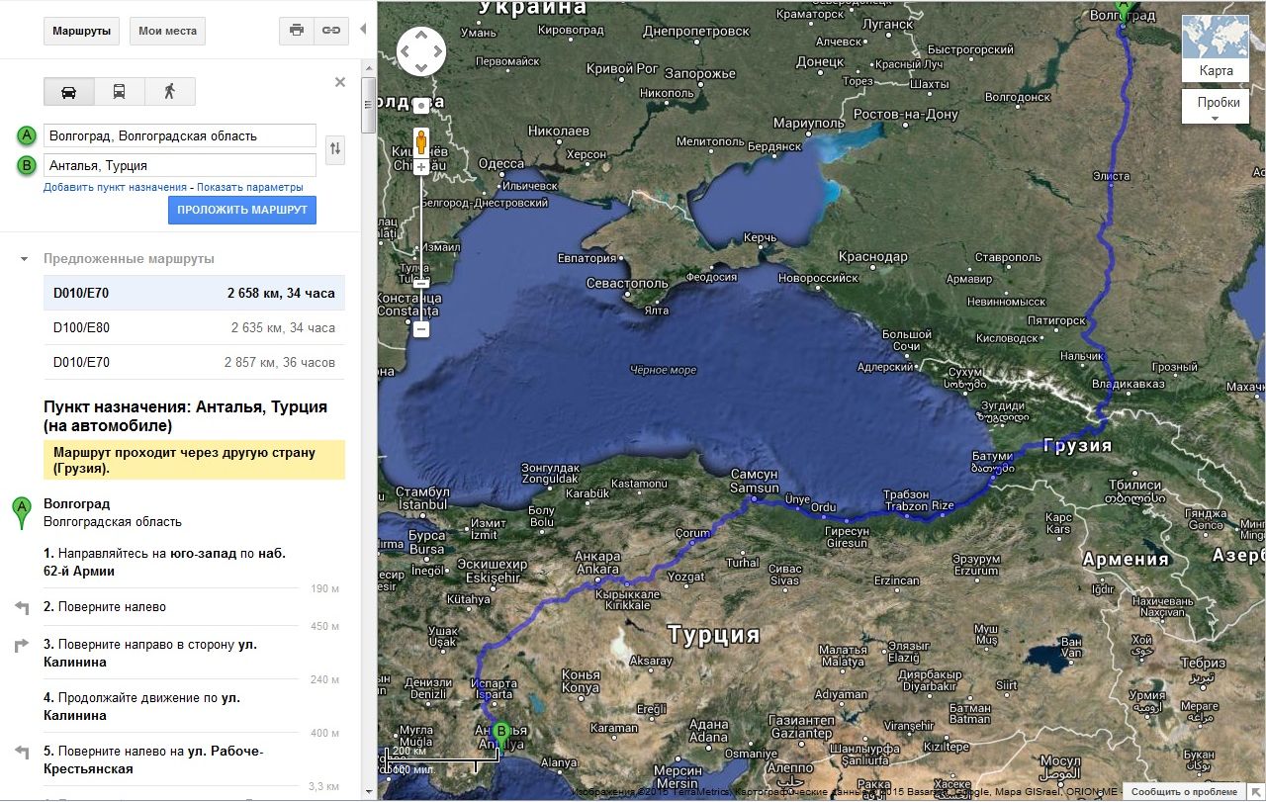Click the link share icon

coord(331,31)
